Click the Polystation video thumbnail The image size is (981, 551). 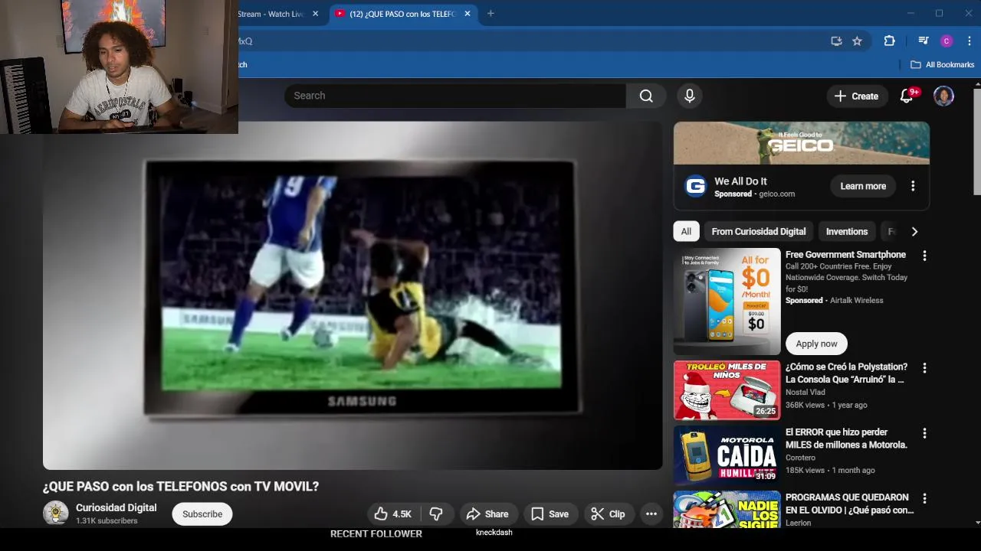(727, 390)
